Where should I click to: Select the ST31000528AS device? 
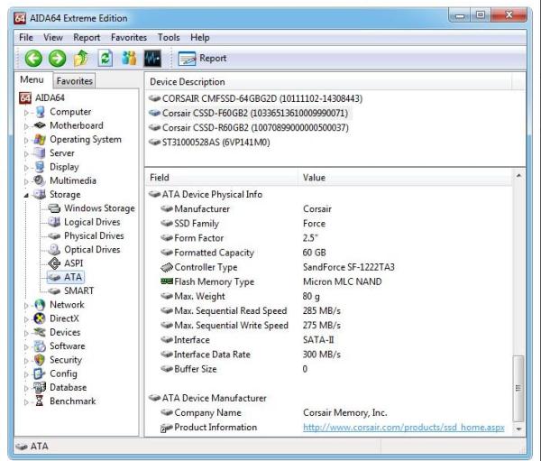(x=209, y=143)
